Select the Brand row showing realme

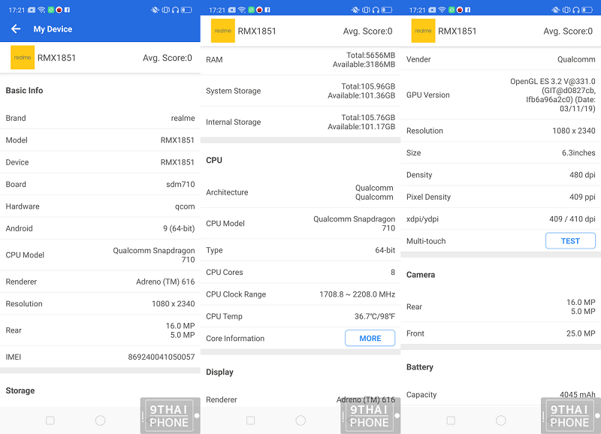point(100,118)
